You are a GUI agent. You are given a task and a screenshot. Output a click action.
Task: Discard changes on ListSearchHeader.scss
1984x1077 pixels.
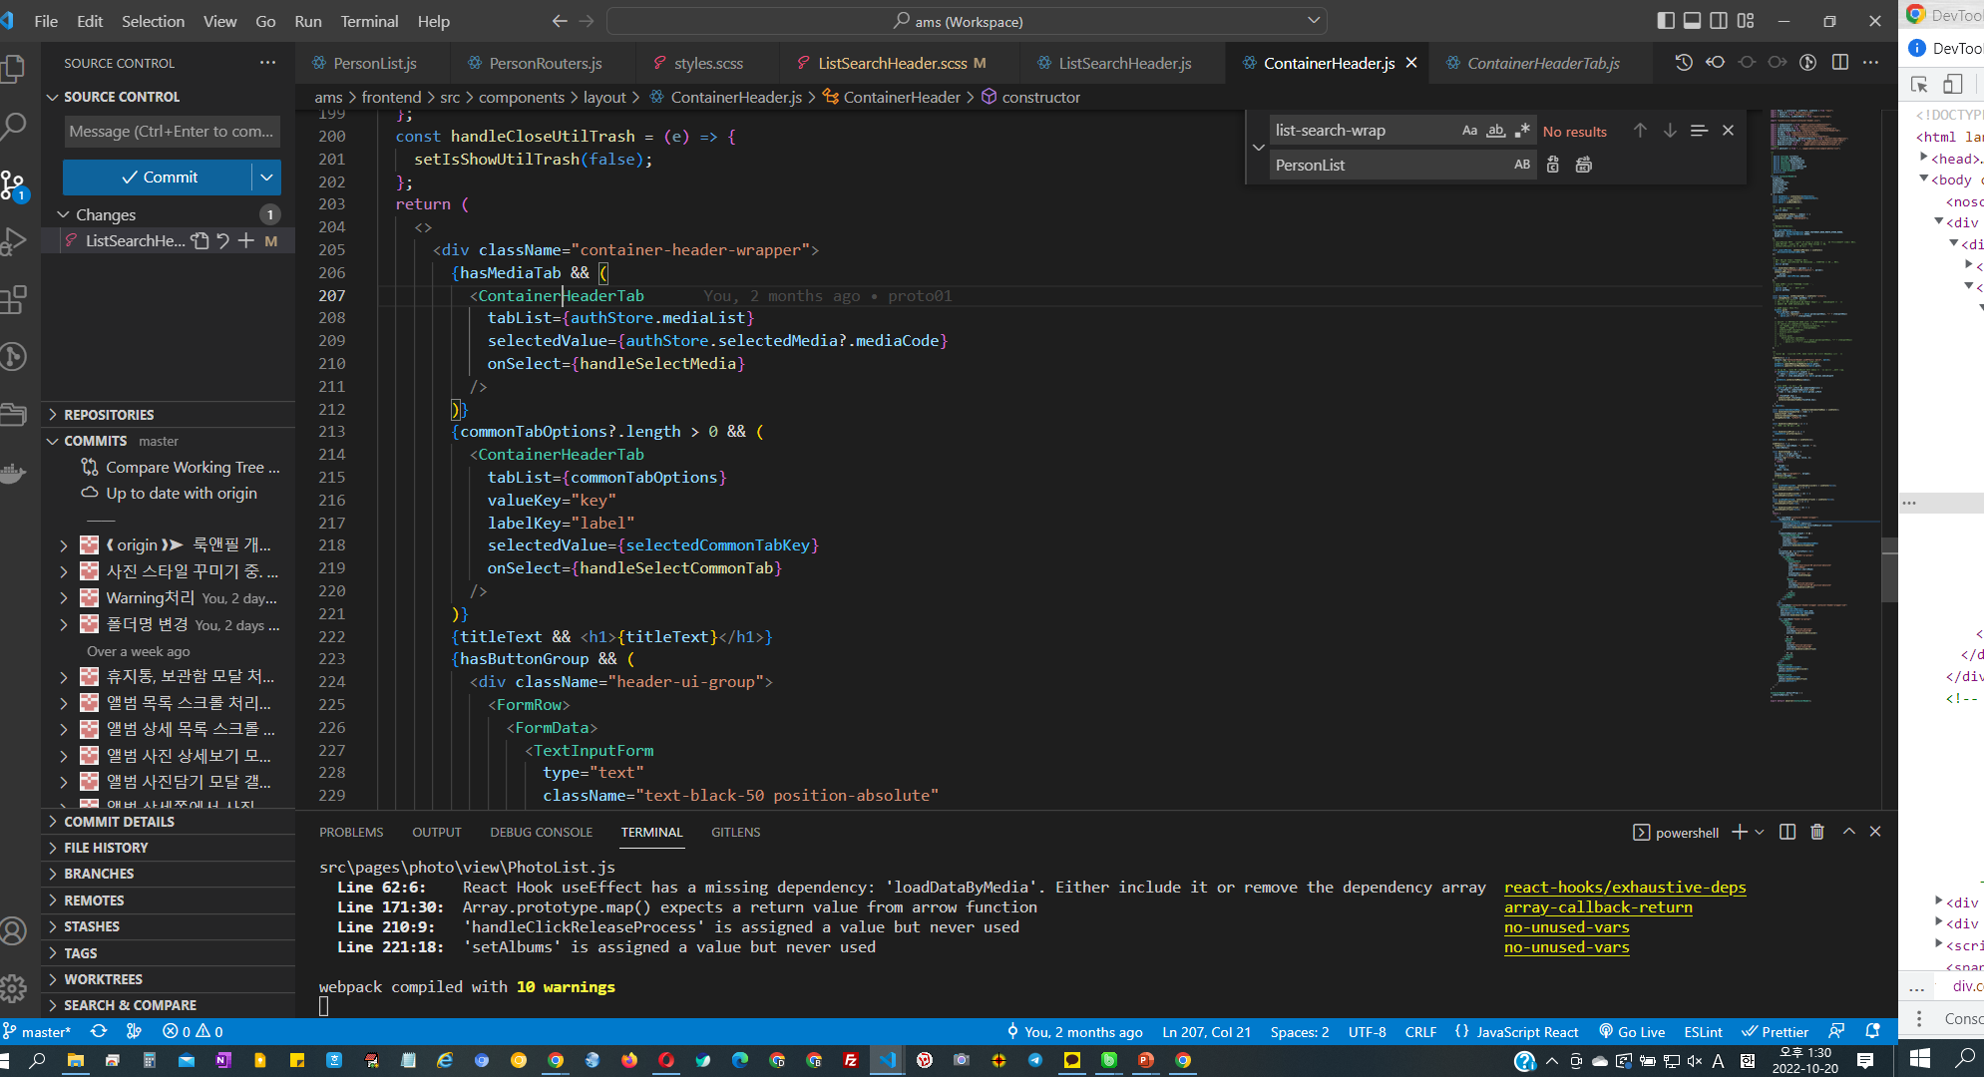pos(221,240)
